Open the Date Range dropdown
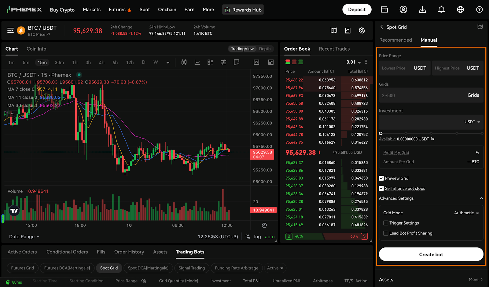The width and height of the screenshot is (489, 287). [24, 237]
